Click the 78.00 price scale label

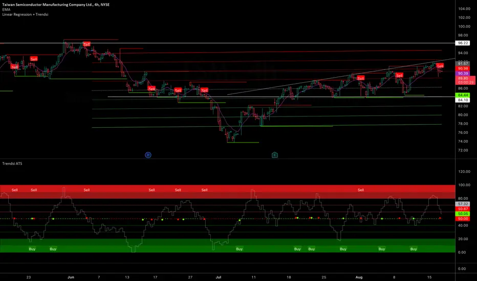click(x=463, y=124)
